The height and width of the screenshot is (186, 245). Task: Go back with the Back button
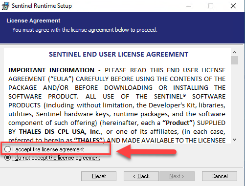[x=141, y=176]
